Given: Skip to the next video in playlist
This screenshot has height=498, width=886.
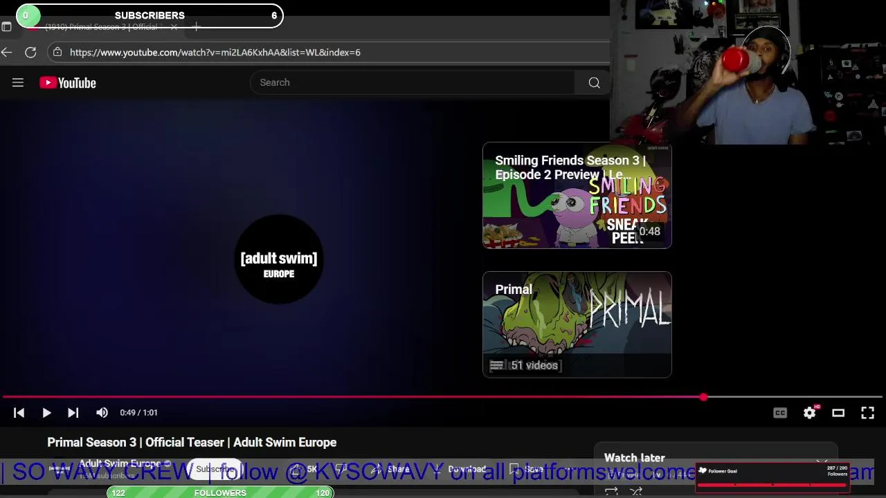Looking at the screenshot, I should point(73,412).
